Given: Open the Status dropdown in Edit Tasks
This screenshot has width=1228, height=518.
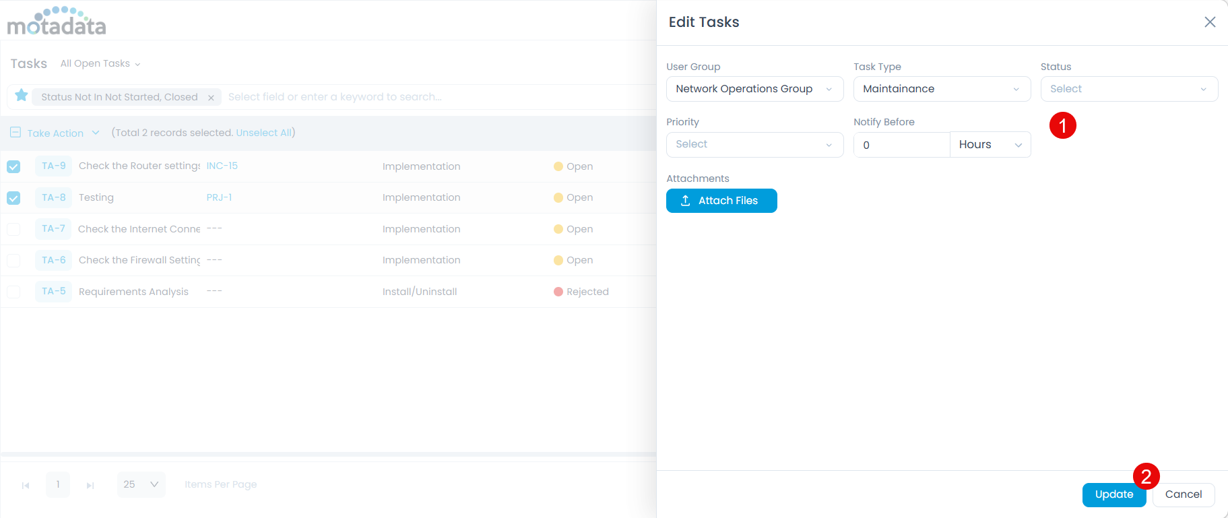Looking at the screenshot, I should click(1128, 89).
